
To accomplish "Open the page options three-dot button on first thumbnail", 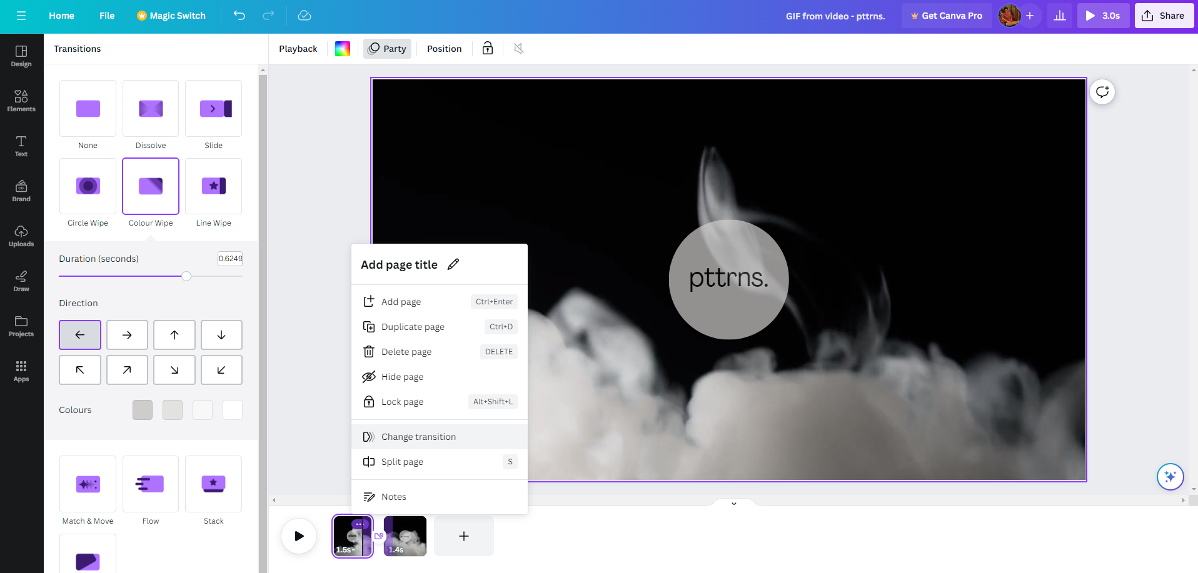I will [x=359, y=524].
